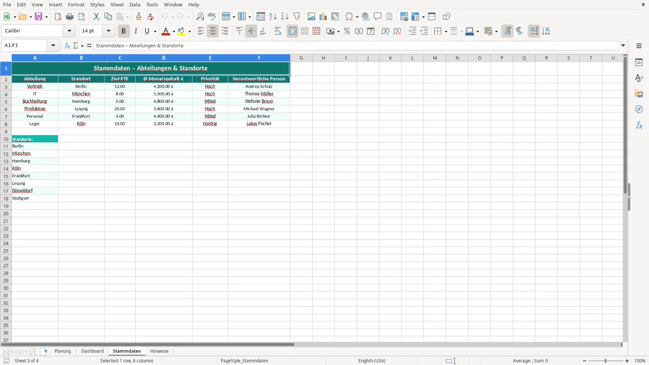Image resolution: width=649 pixels, height=365 pixels.
Task: Format as date
Action: pos(371,31)
